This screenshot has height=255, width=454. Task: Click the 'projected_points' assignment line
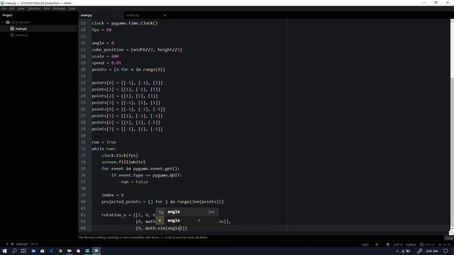162,201
